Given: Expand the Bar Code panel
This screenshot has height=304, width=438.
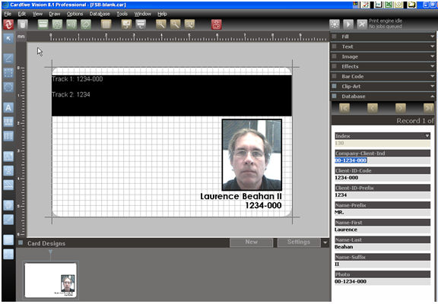Looking at the screenshot, I should click(432, 76).
